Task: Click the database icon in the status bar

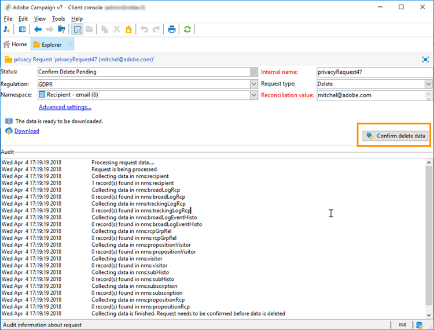Action: [420, 325]
